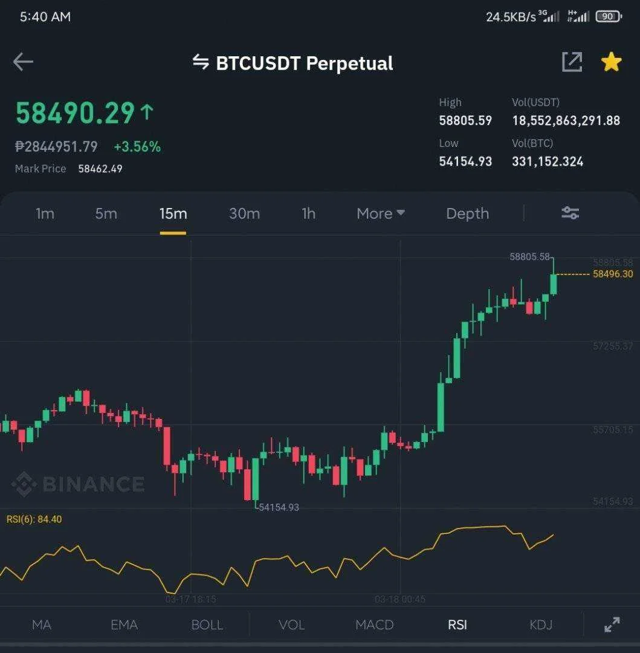Tap the ₱2844951.79 converted price
This screenshot has width=640, height=653.
pos(56,146)
